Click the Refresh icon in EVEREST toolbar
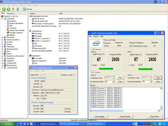 click(x=18, y=9)
